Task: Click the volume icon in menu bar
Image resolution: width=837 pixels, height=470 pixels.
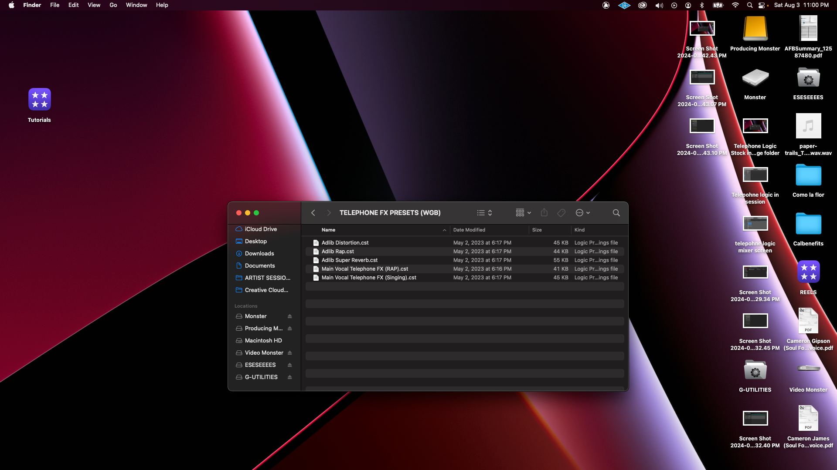Action: click(x=659, y=5)
